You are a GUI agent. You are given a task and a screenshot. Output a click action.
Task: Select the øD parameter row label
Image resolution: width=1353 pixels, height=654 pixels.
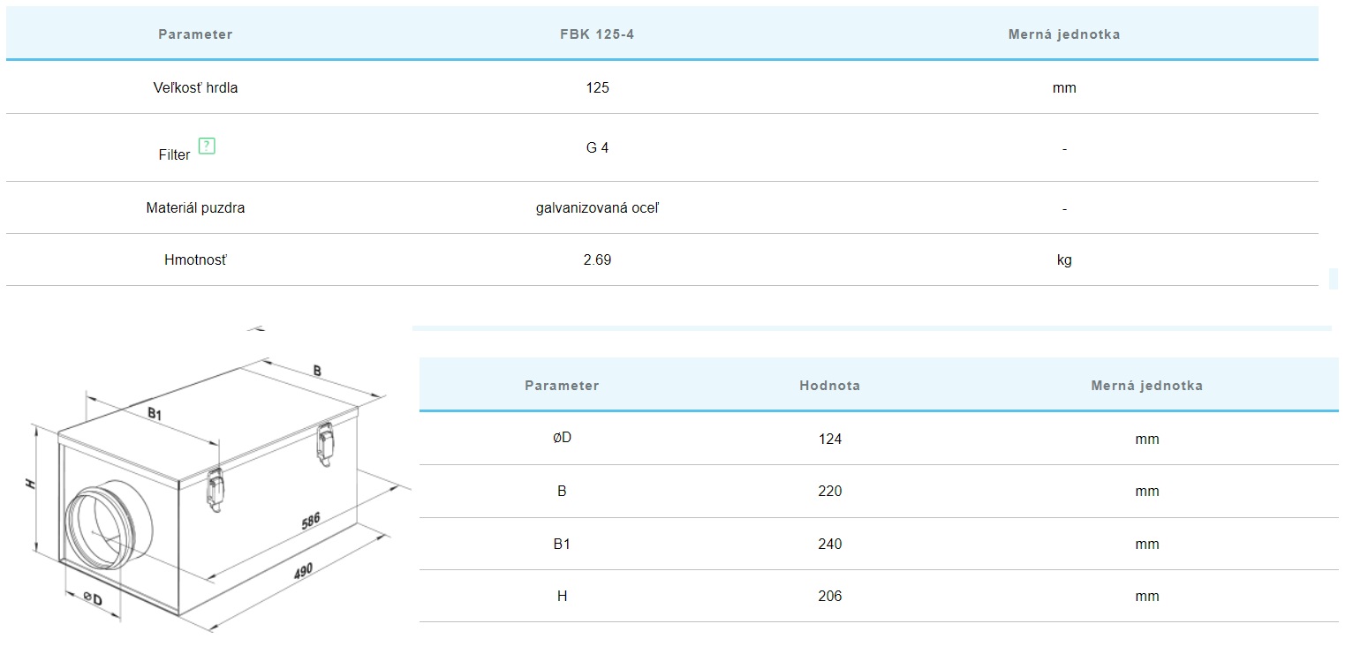tap(562, 439)
